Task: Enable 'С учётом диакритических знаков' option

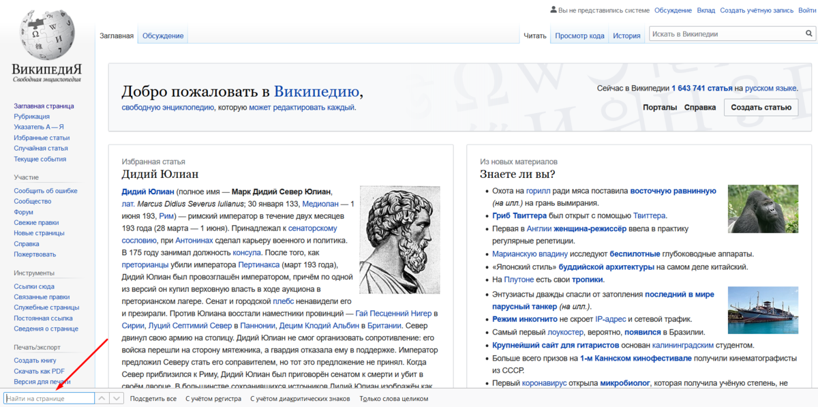Action: (300, 399)
